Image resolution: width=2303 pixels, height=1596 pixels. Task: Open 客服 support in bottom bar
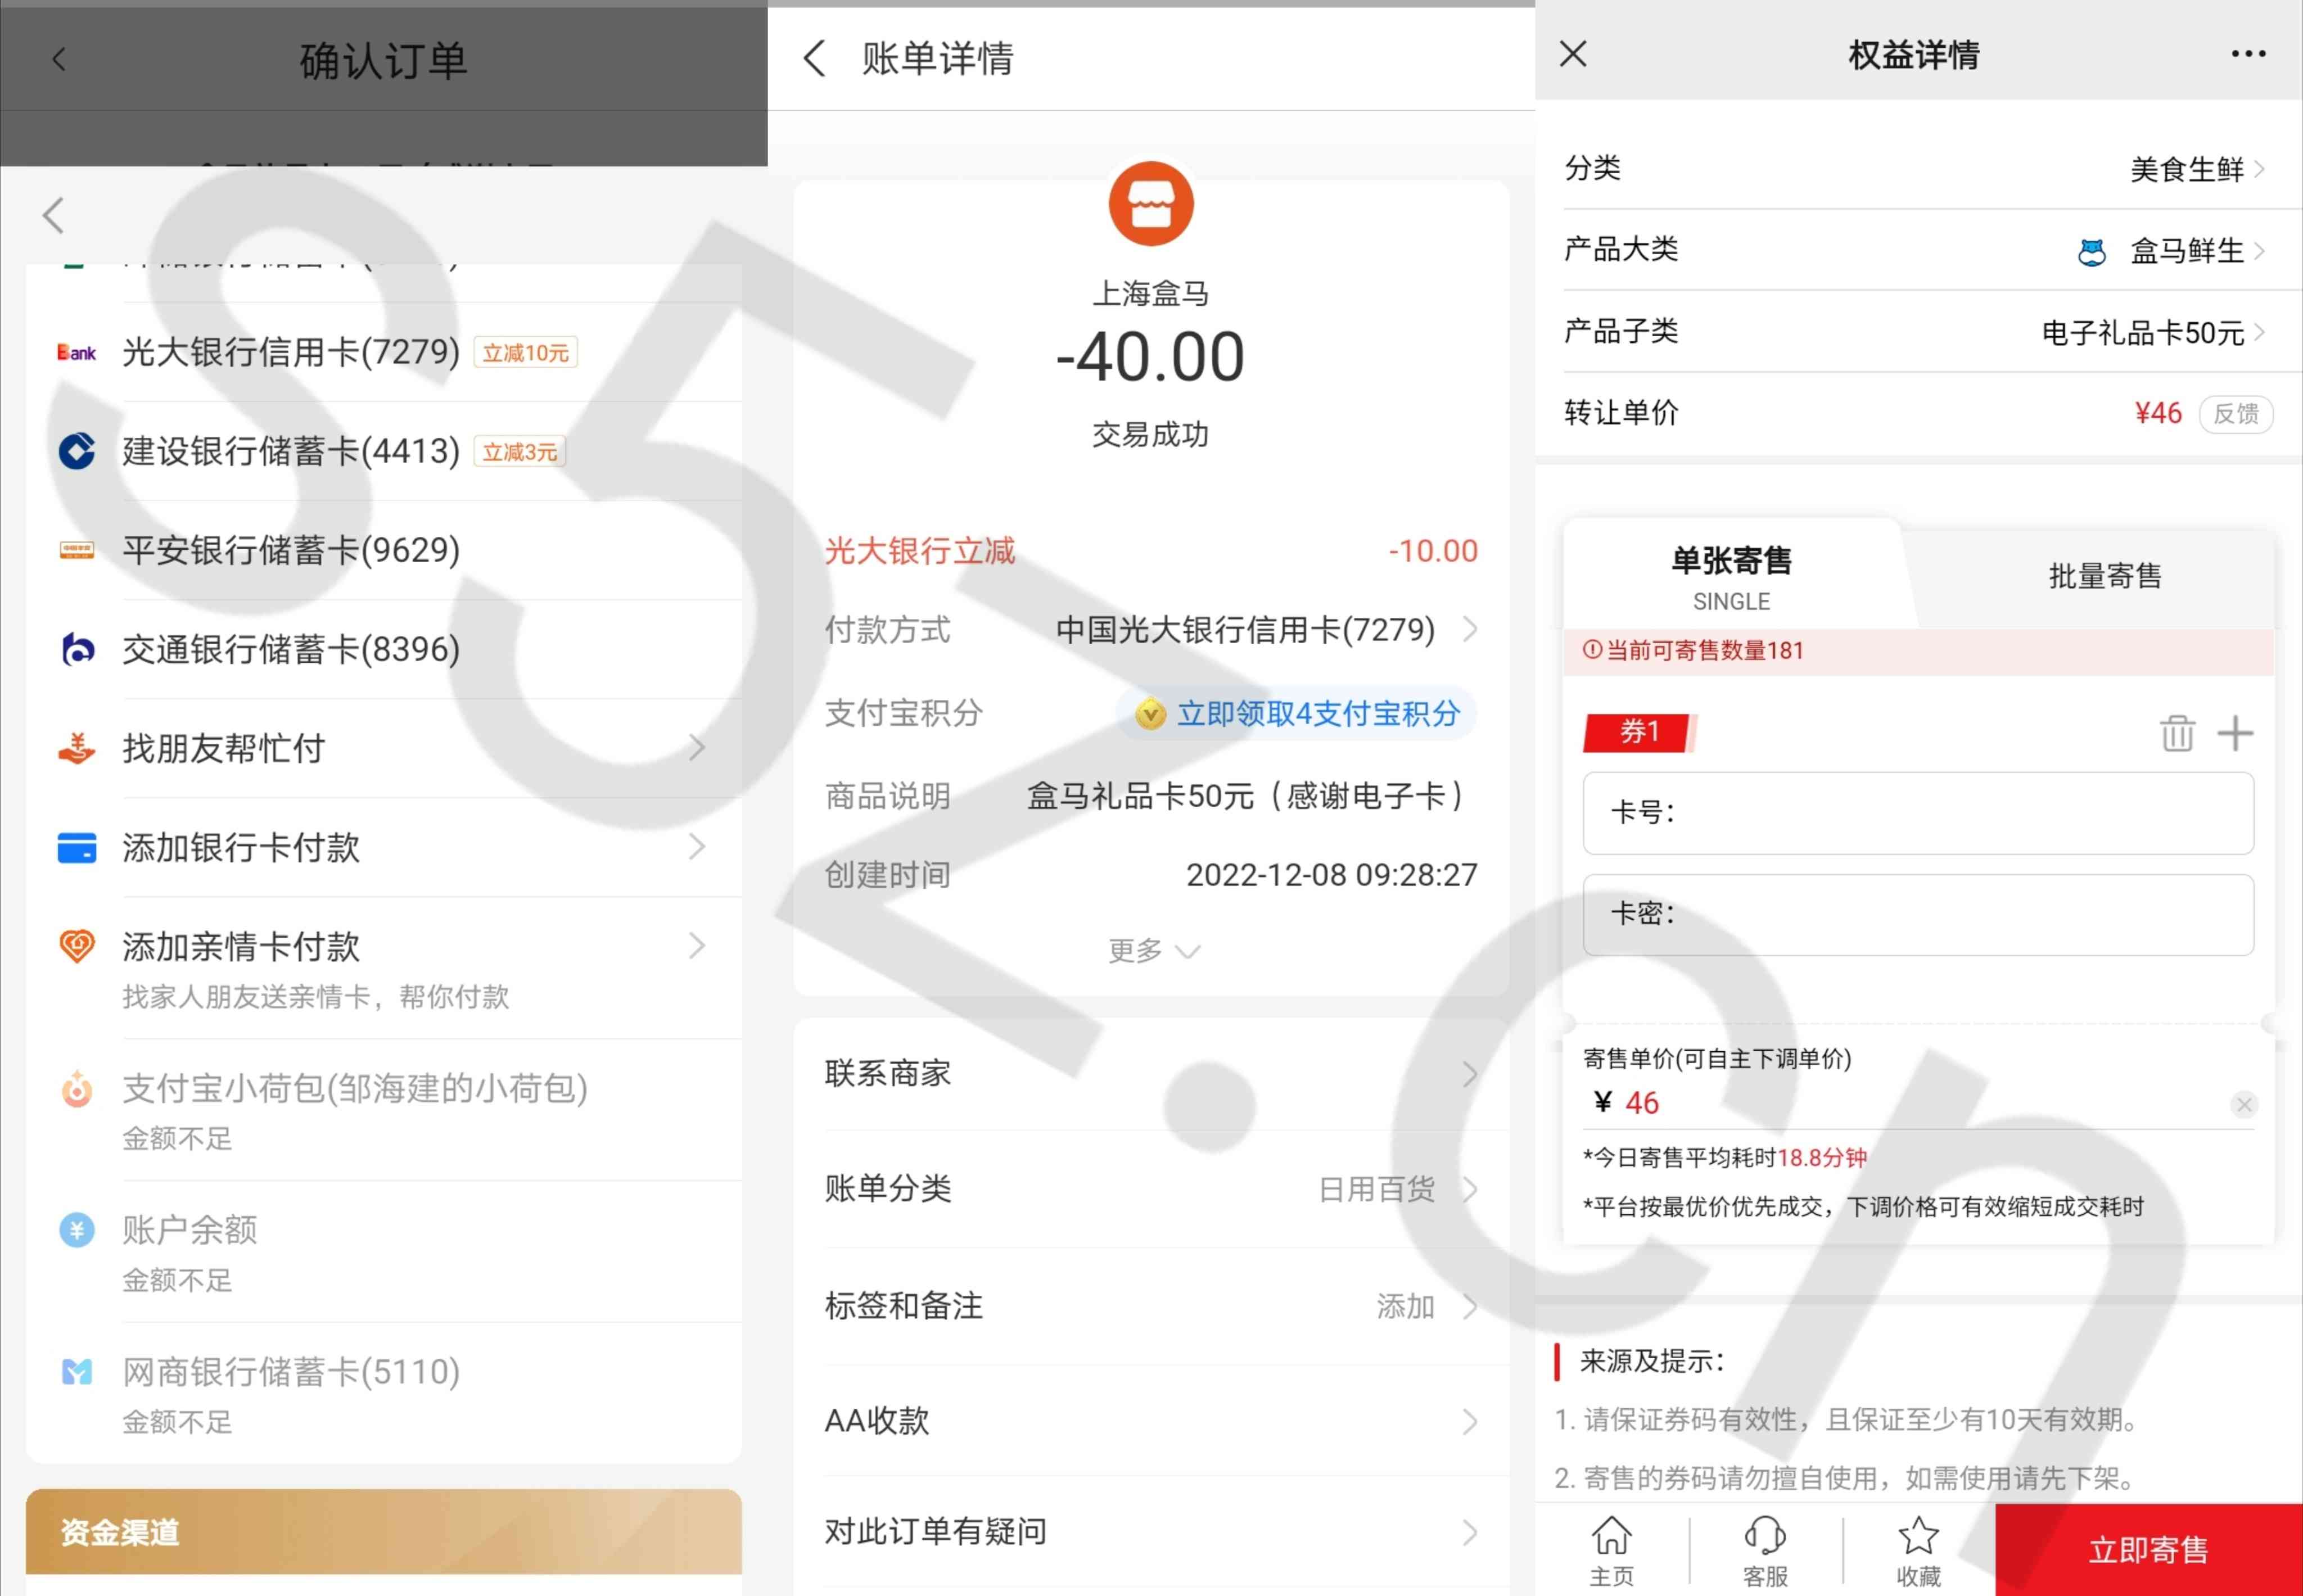(1765, 1551)
